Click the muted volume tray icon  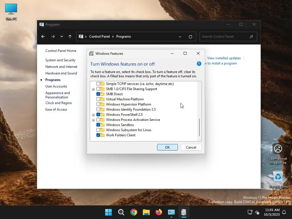tap(257, 212)
